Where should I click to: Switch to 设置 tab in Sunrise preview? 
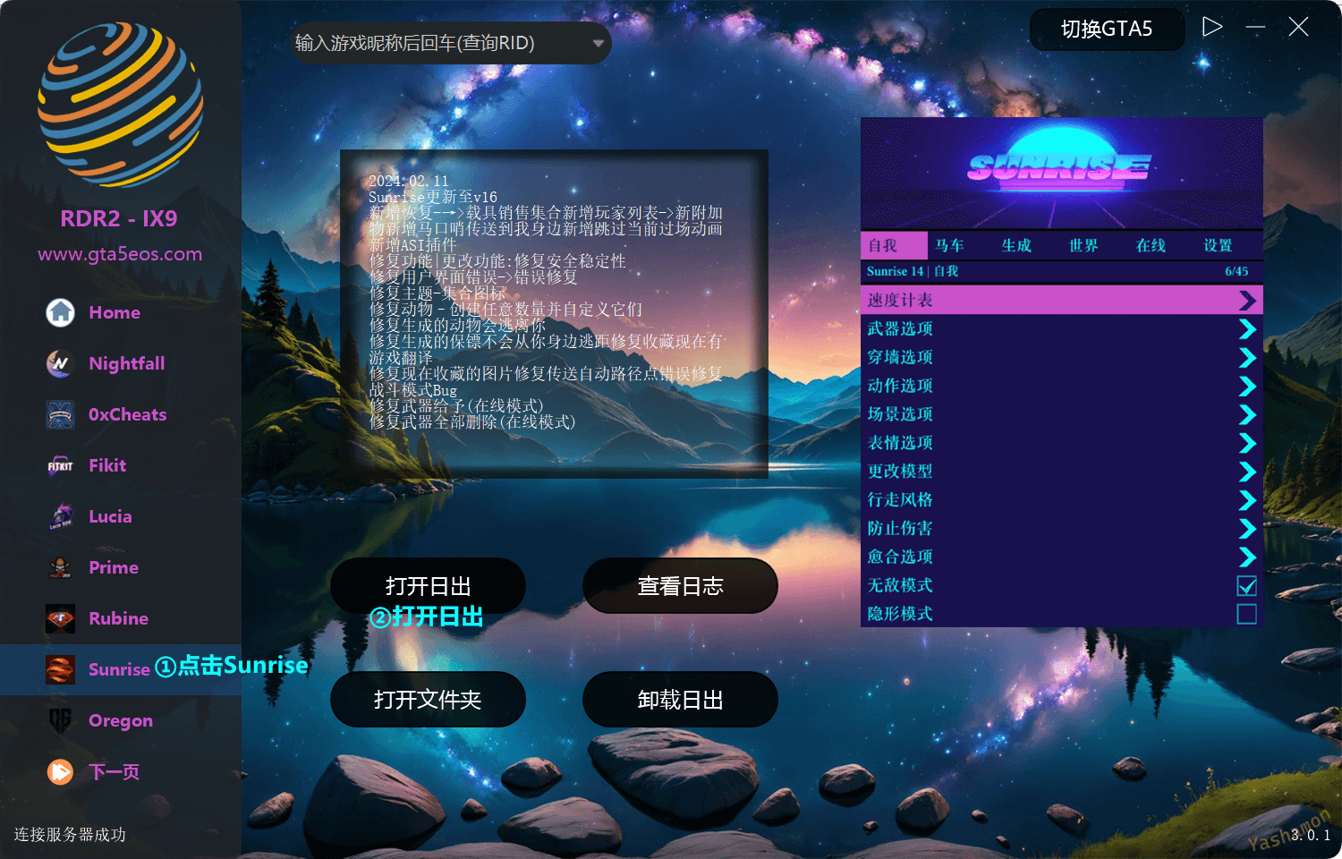(x=1218, y=245)
